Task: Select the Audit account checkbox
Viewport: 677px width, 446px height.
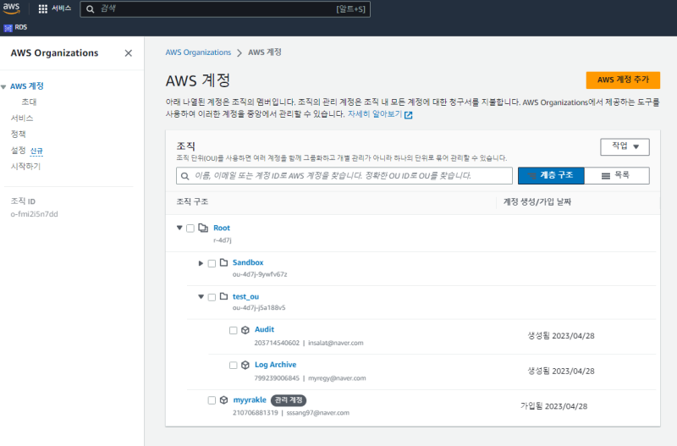Action: (234, 330)
